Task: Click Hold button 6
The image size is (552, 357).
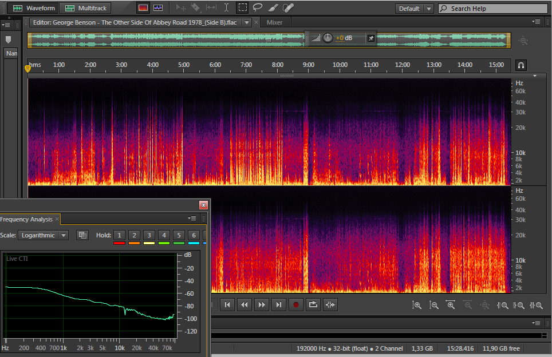Action: pos(194,235)
